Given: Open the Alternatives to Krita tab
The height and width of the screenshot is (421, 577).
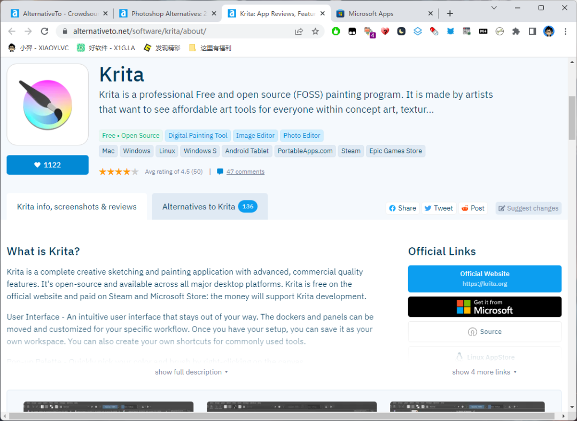Looking at the screenshot, I should click(210, 206).
